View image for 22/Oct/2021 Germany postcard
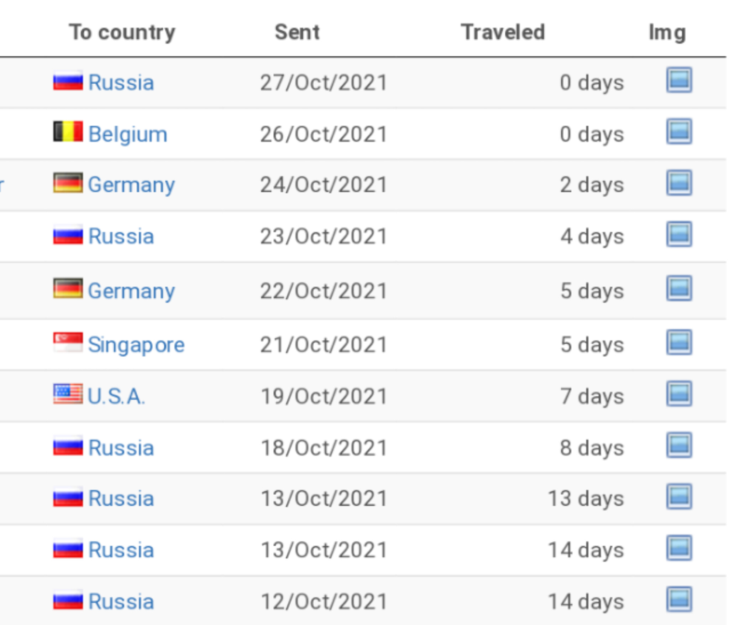 pyautogui.click(x=679, y=288)
